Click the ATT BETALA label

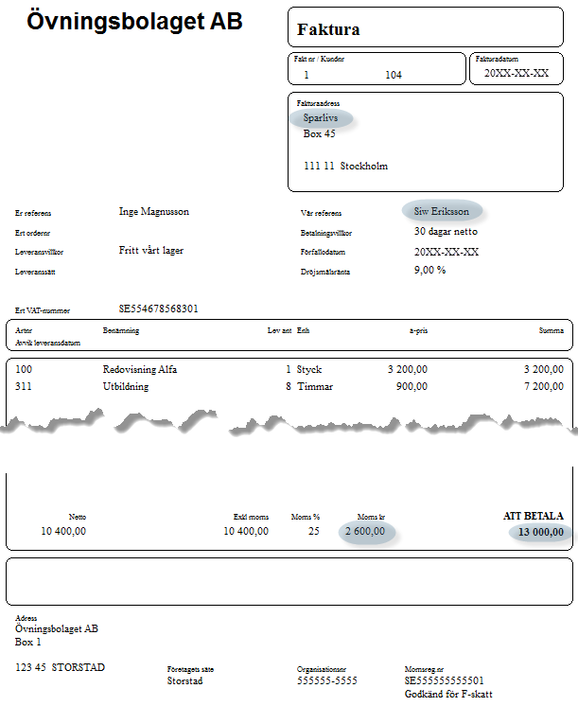coord(534,516)
